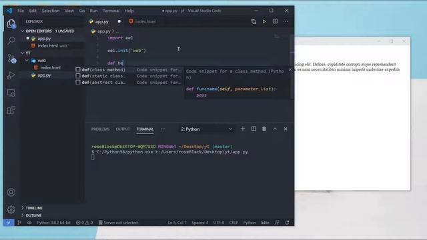
Task: Open the Extensions view
Action: [11, 110]
